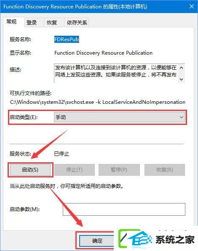Screen dimensions: 198x251
Task: Confirm with the 确定 button
Action: tap(97, 240)
